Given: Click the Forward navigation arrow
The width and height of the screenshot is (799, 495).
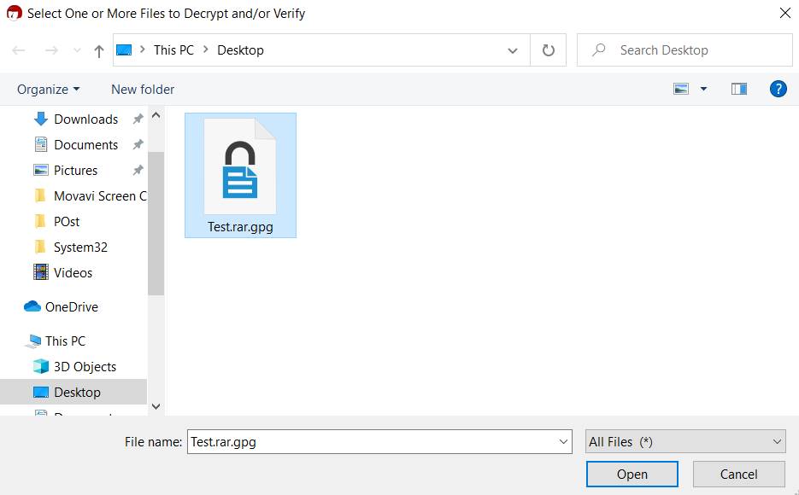Looking at the screenshot, I should (51, 50).
